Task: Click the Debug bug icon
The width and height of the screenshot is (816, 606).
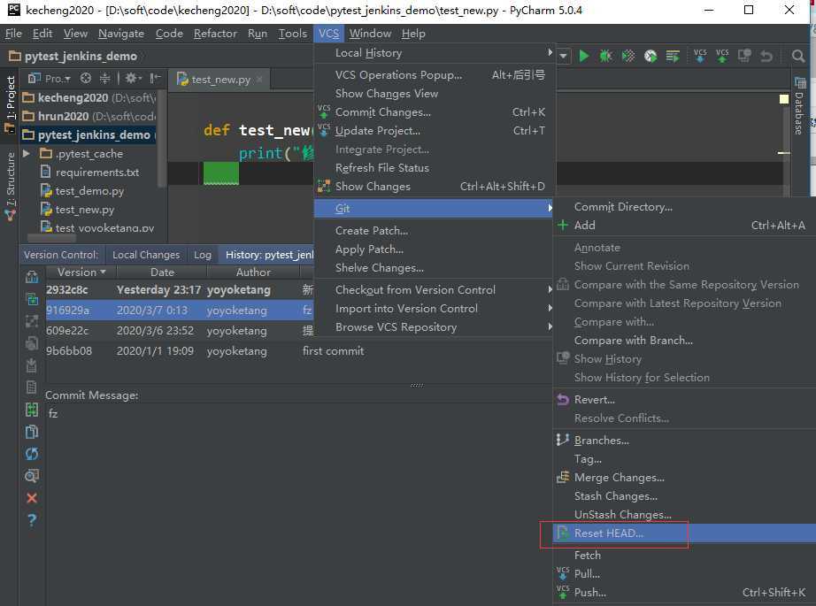Action: 605,56
